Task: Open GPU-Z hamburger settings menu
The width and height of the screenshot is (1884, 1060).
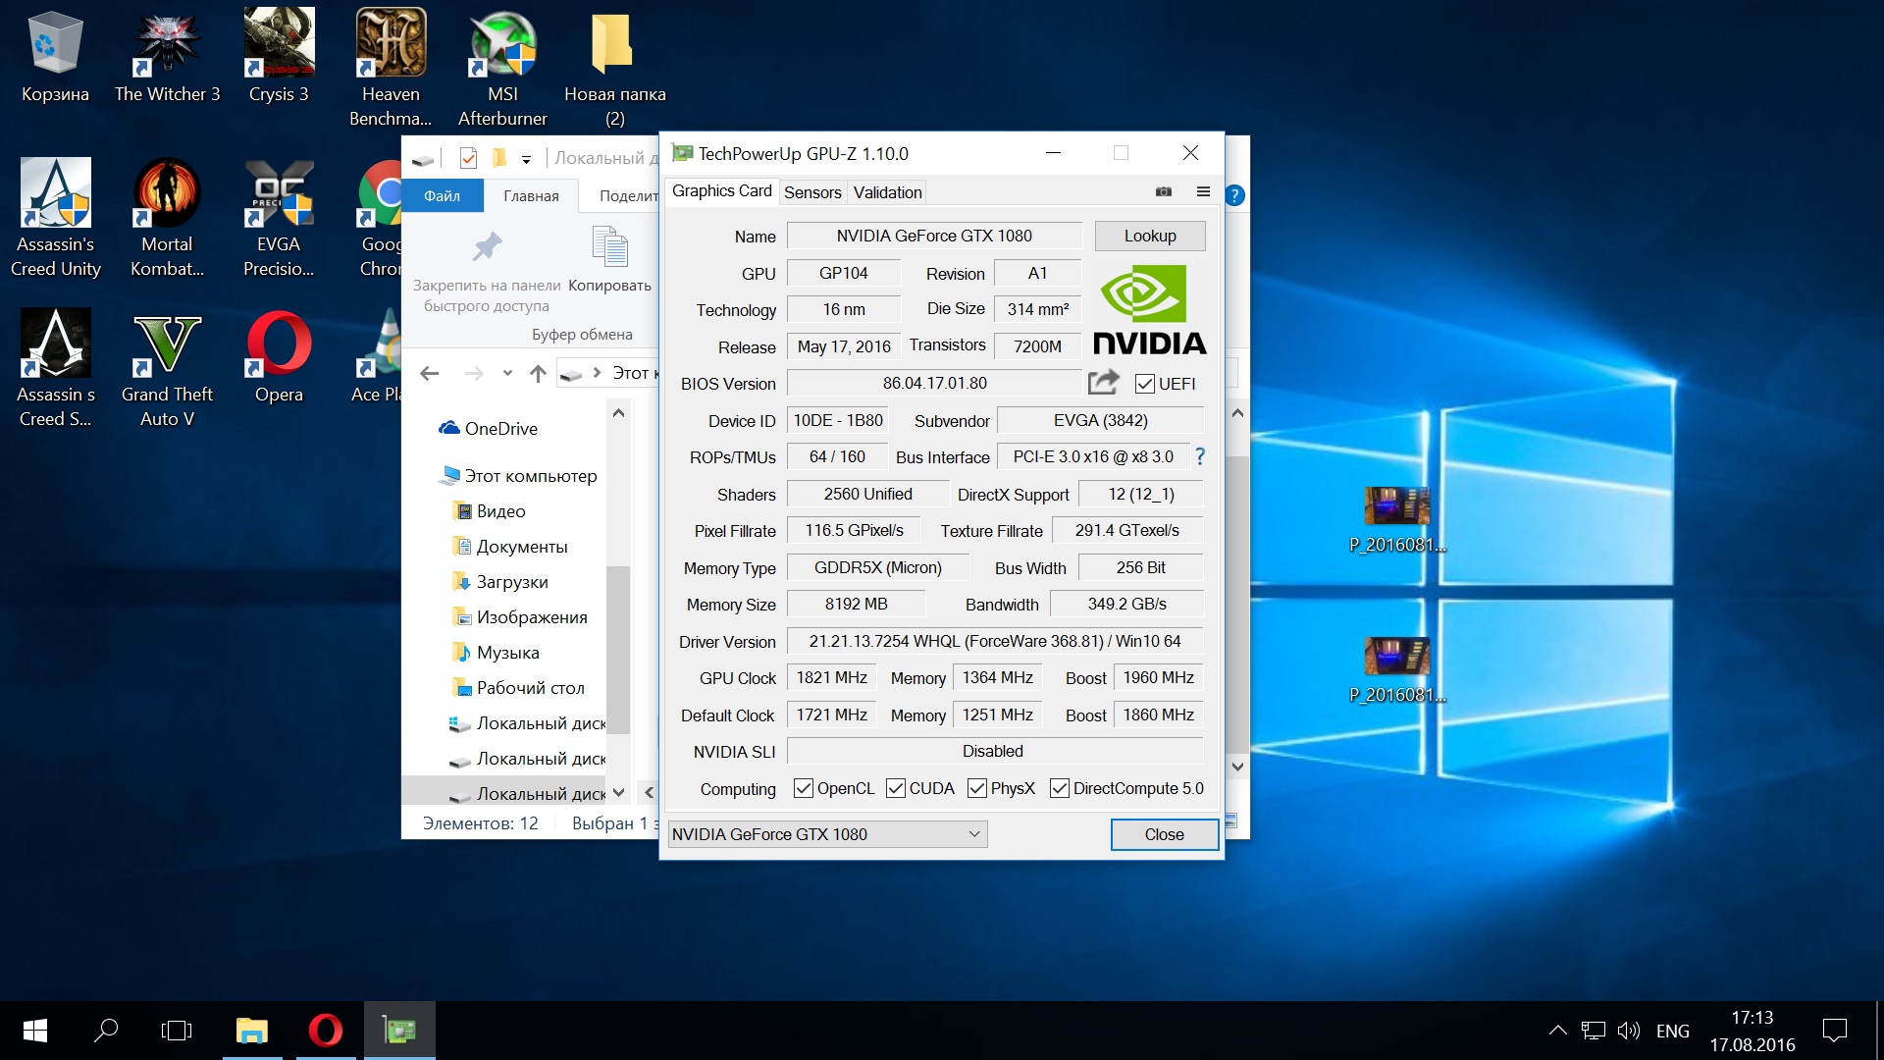Action: [1203, 191]
